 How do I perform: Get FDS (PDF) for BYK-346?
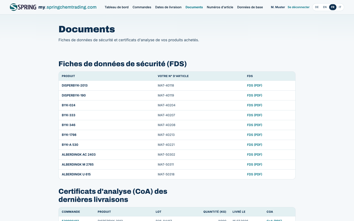pos(255,125)
